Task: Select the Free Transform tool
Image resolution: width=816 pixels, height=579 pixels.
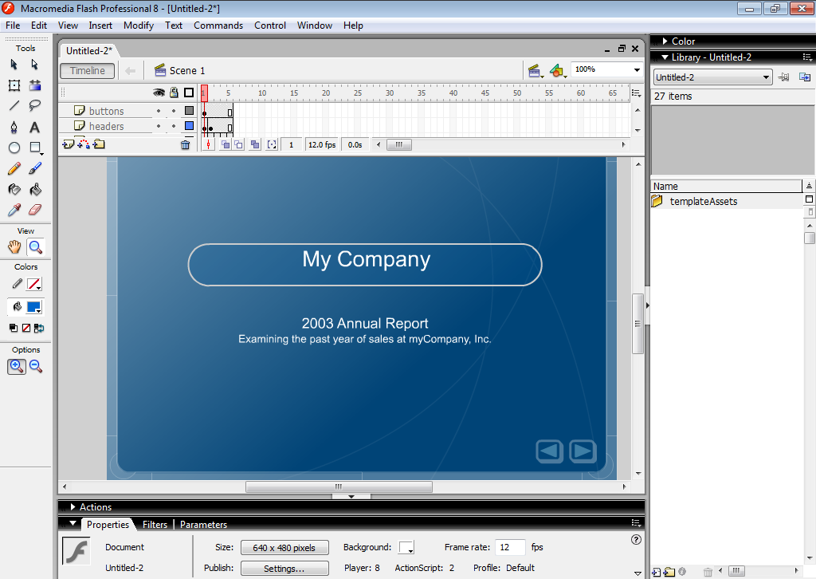Action: tap(14, 85)
